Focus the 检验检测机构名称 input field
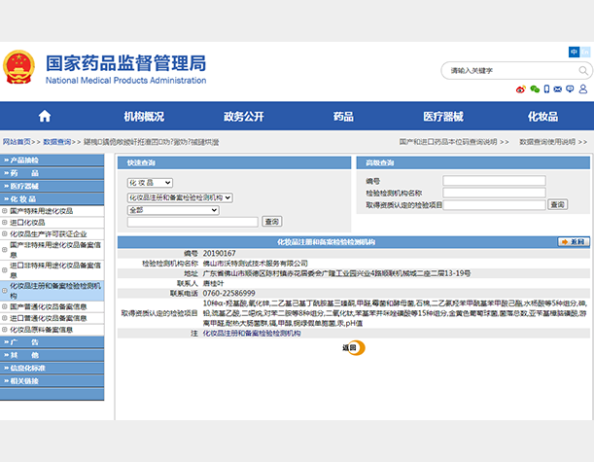This screenshot has width=594, height=462. pyautogui.click(x=495, y=193)
